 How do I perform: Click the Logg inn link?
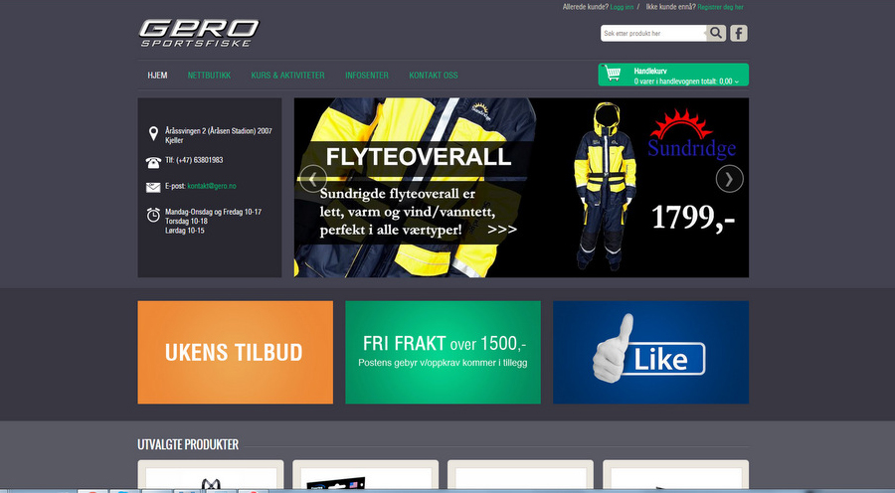pyautogui.click(x=622, y=7)
